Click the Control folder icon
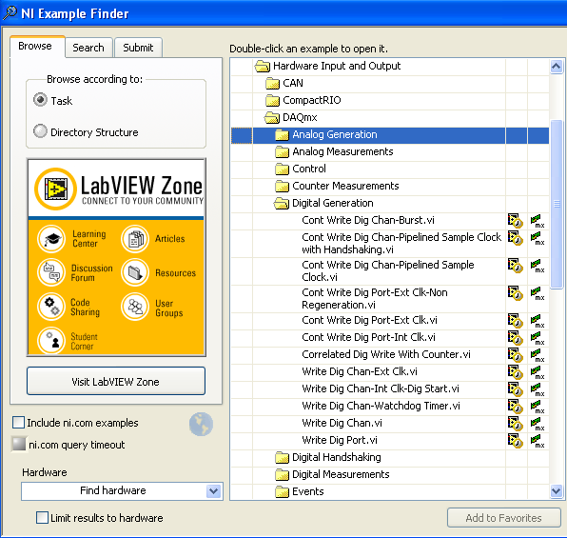The width and height of the screenshot is (567, 538). [x=282, y=169]
